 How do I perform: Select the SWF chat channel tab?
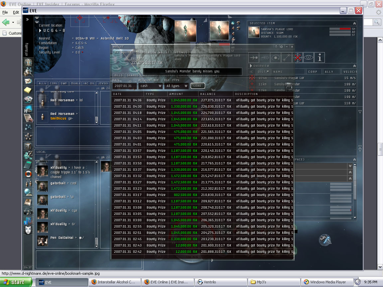64,83
